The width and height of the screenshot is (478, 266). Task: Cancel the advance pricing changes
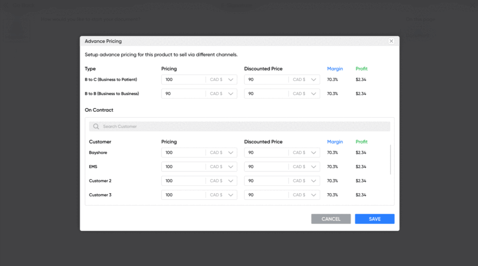pos(331,219)
